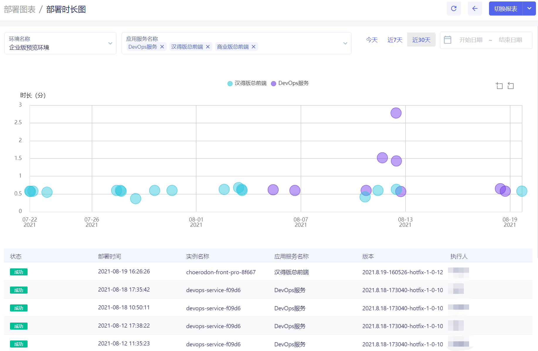Click the calendar icon in date picker
The width and height of the screenshot is (538, 351).
click(447, 40)
